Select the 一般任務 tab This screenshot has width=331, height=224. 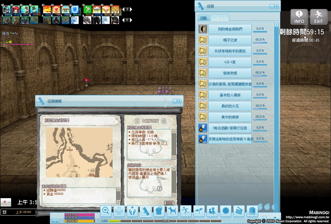click(220, 18)
